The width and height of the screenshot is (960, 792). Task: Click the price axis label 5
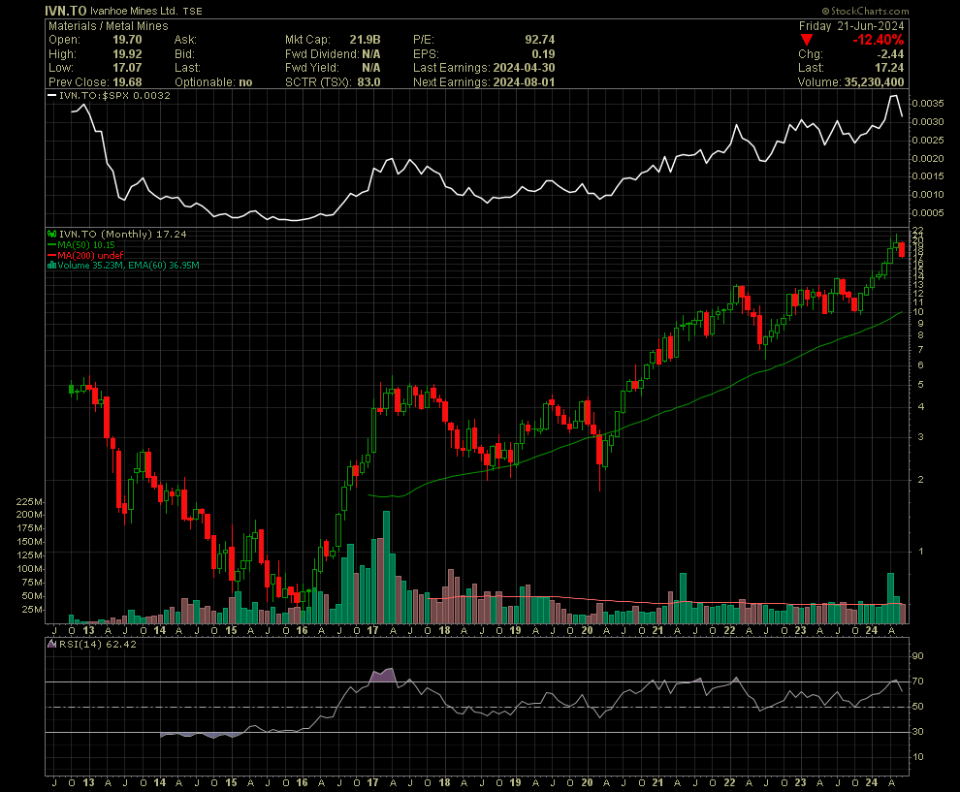(920, 385)
